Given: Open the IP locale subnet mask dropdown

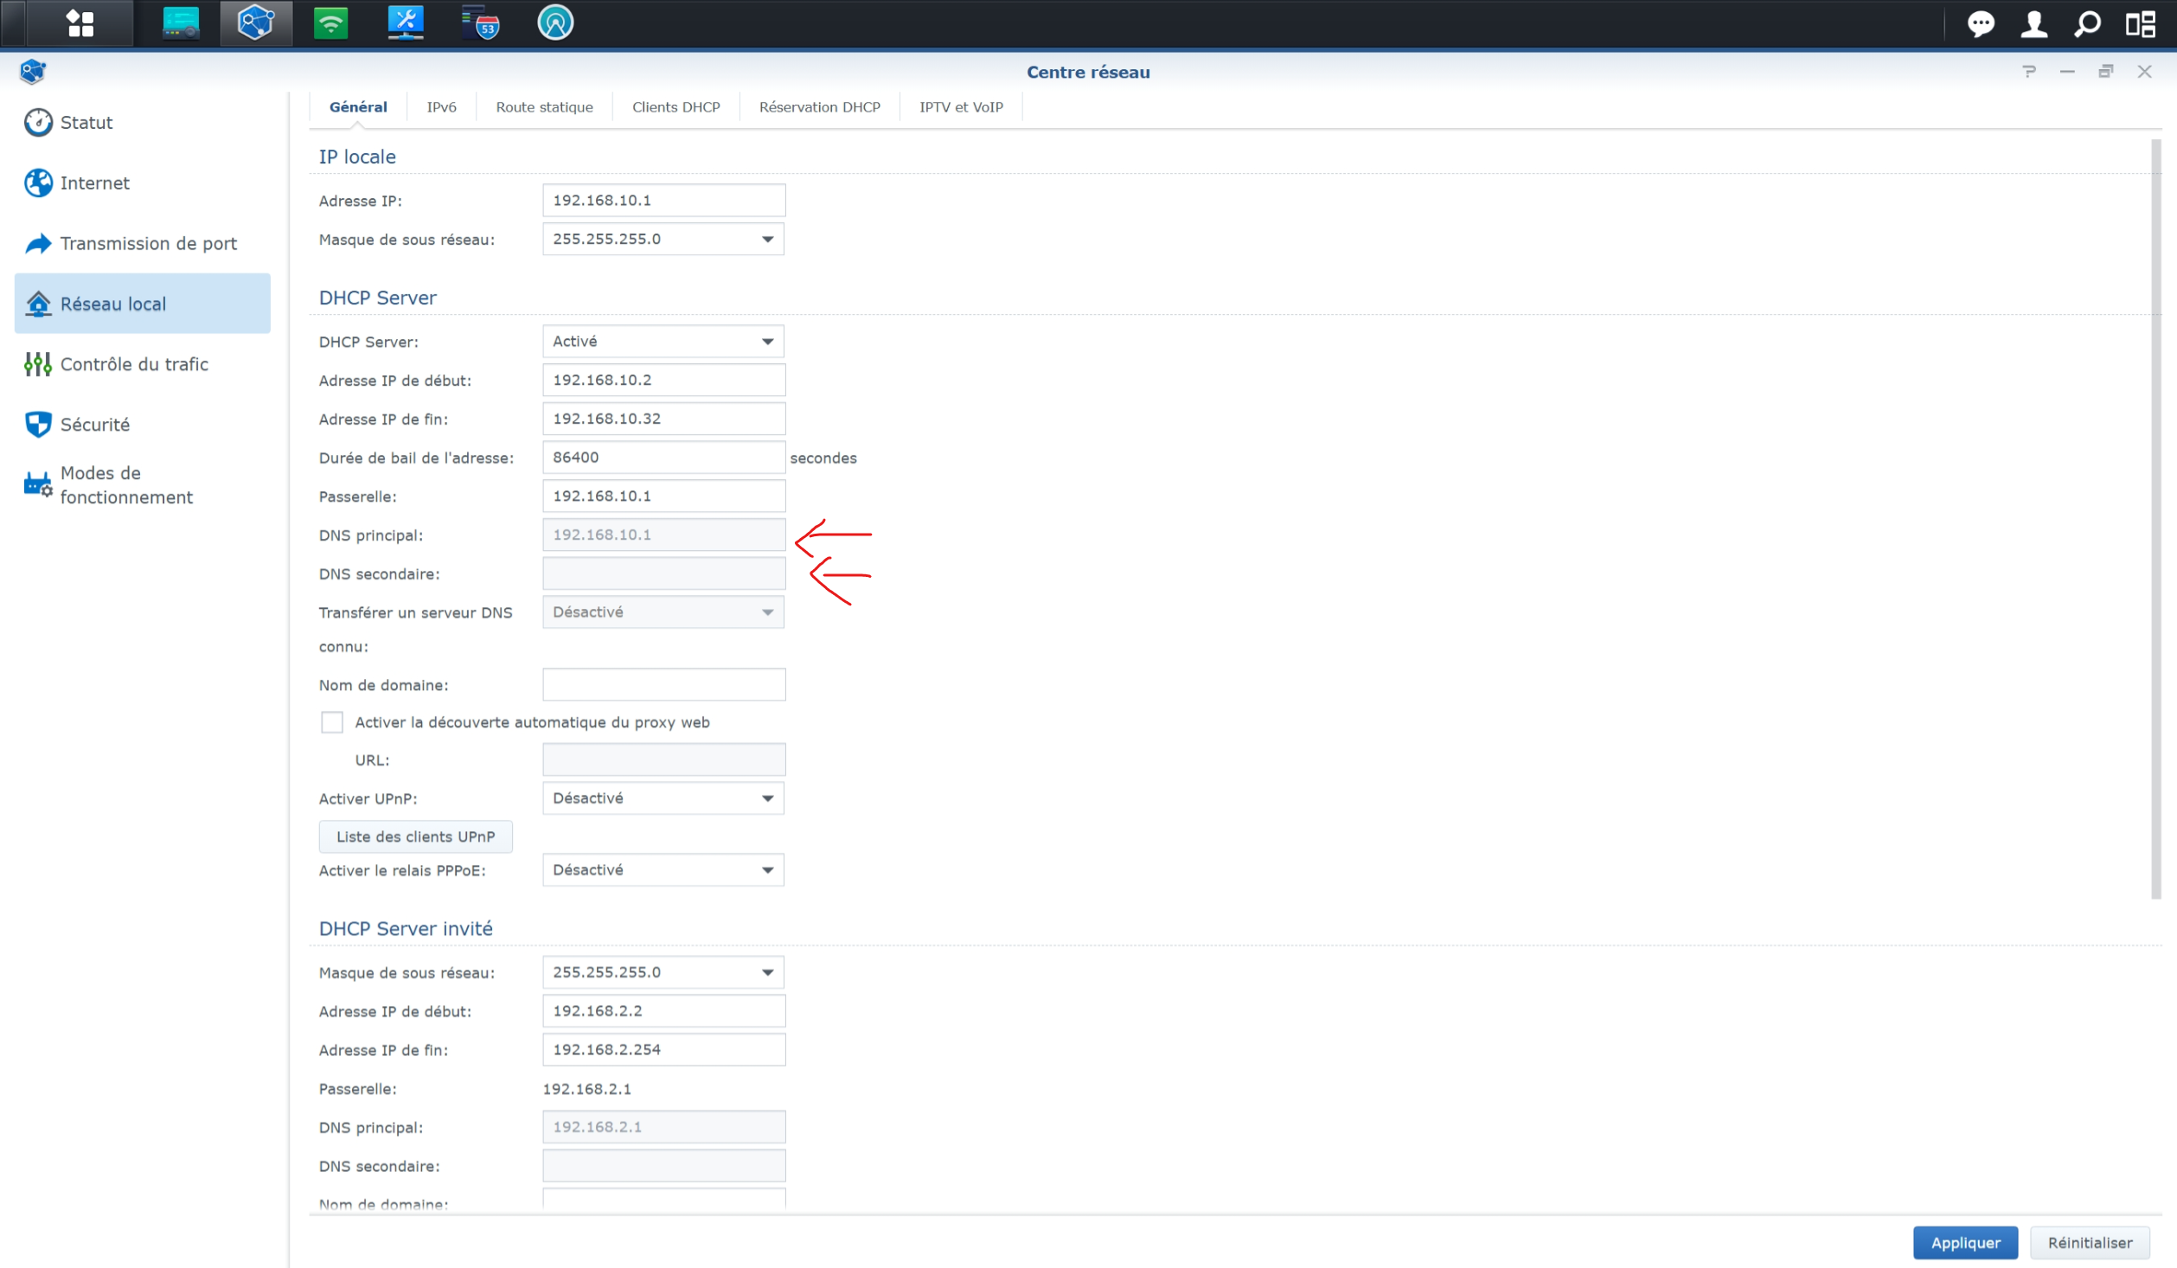Looking at the screenshot, I should pos(663,240).
